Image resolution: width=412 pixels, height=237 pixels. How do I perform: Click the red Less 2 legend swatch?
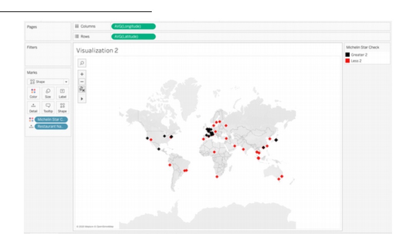coord(347,61)
